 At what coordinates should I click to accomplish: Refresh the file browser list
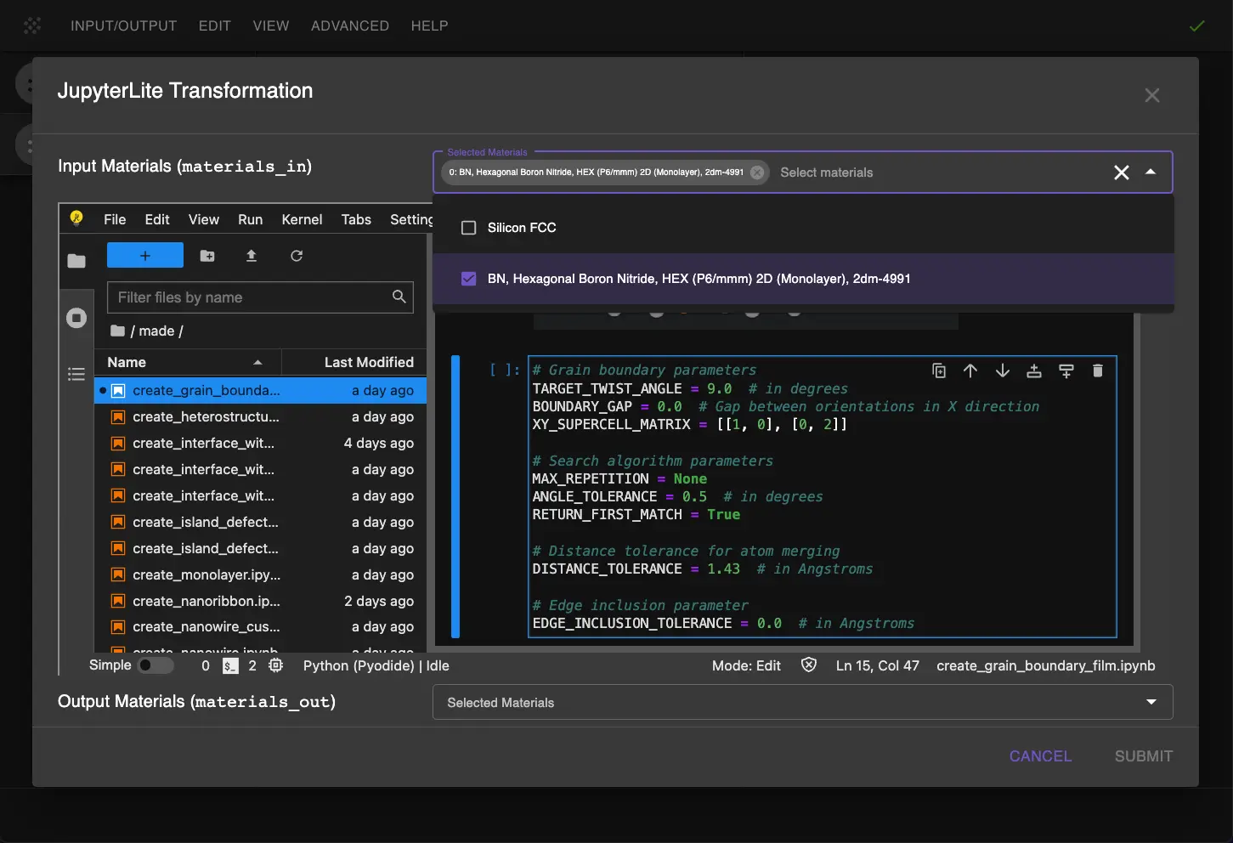click(297, 256)
